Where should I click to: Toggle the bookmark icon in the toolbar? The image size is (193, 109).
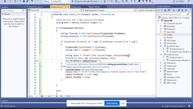click(x=139, y=1)
